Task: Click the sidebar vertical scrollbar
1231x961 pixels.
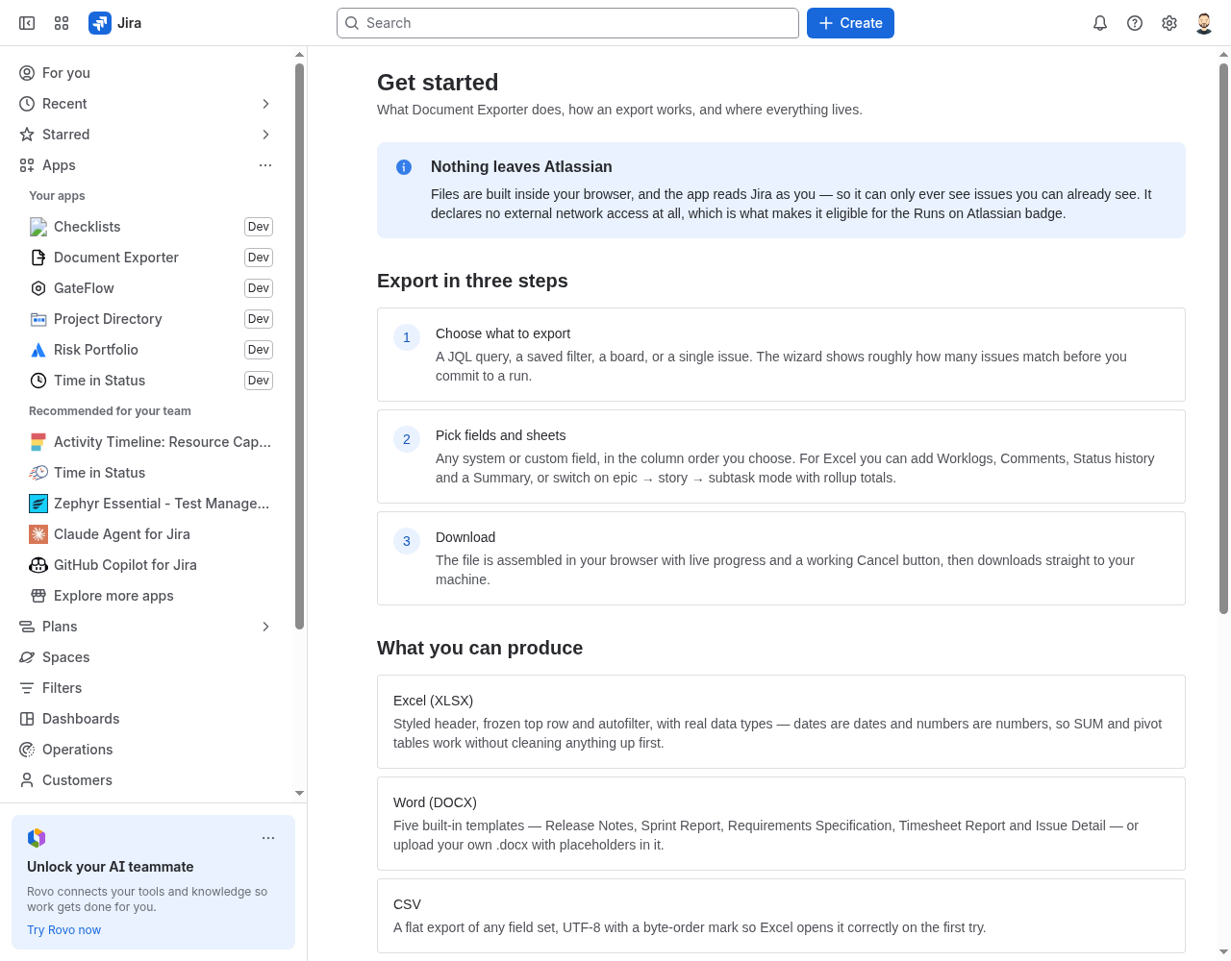Action: pos(299,346)
